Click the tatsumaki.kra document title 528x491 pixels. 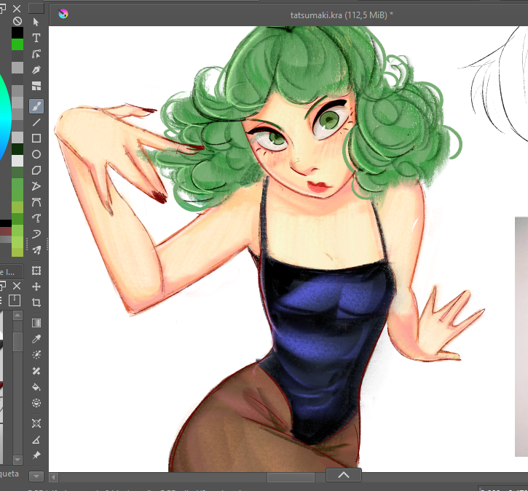coord(342,15)
